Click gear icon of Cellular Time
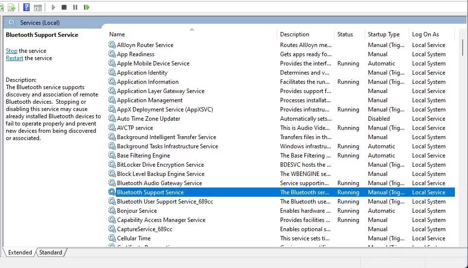The image size is (468, 268). [112, 238]
